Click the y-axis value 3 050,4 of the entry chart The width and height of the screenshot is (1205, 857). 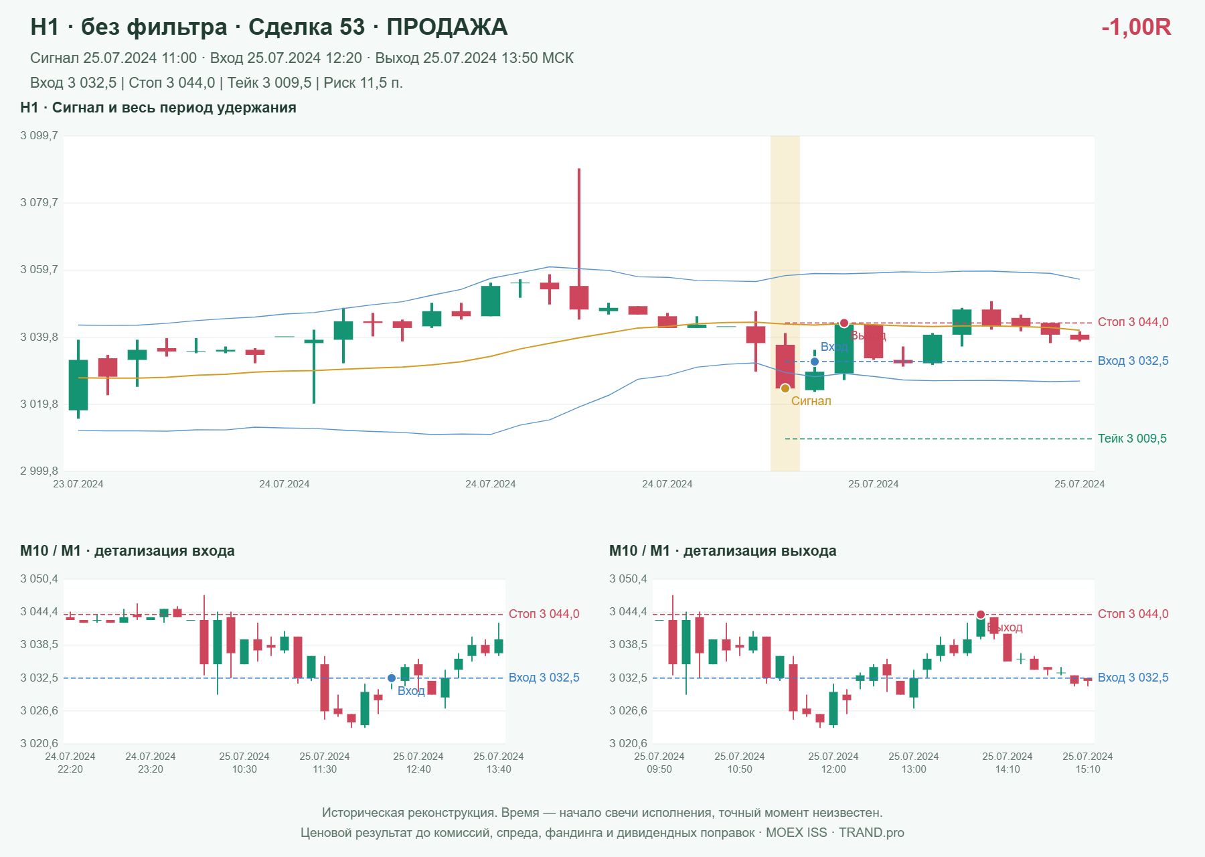(x=39, y=579)
